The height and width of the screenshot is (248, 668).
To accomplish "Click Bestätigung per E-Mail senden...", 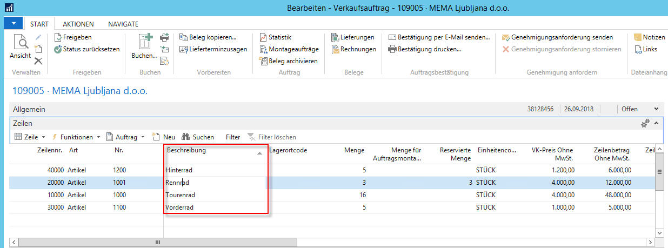I will click(x=439, y=37).
